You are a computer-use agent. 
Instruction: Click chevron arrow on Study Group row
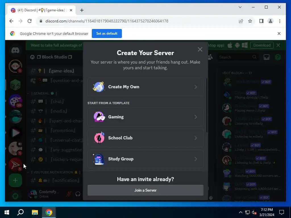coord(196,159)
